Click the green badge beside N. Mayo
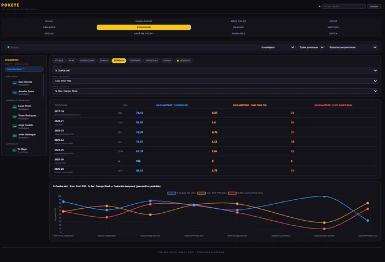The width and height of the screenshot is (385, 262). coord(14,151)
